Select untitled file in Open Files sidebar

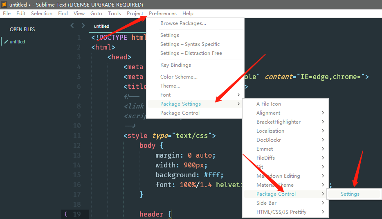tap(17, 42)
